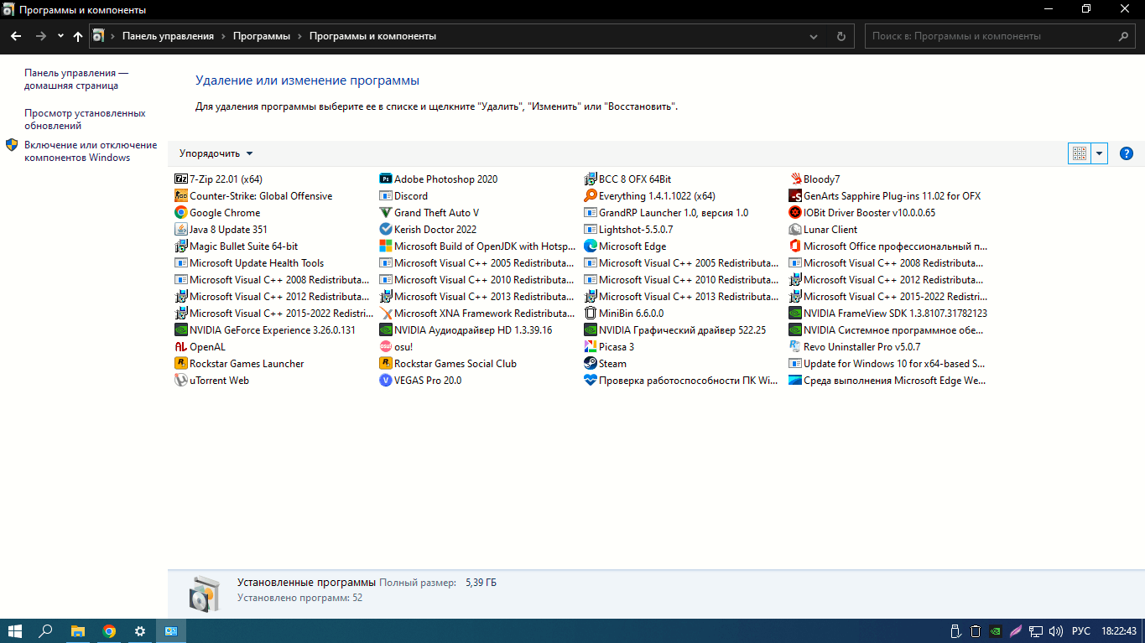Viewport: 1145px width, 643px height.
Task: Select NVIDIA Графический драйвер 522.25 entry
Action: pyautogui.click(x=674, y=330)
